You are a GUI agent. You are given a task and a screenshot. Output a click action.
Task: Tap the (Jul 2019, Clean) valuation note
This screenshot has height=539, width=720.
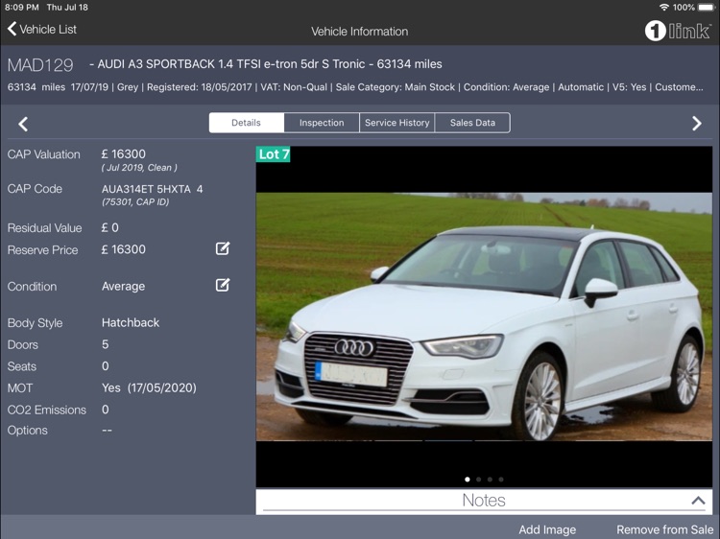click(x=139, y=168)
